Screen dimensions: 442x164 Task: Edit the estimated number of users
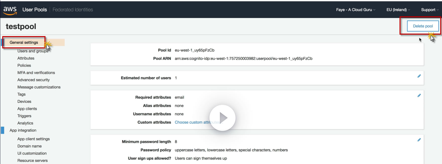[419, 76]
